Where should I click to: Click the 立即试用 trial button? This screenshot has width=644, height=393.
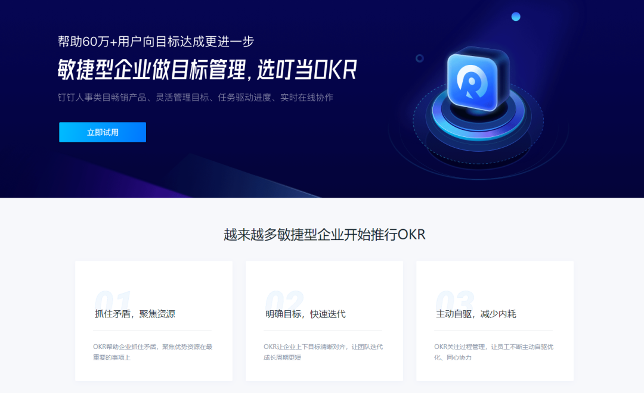[103, 132]
